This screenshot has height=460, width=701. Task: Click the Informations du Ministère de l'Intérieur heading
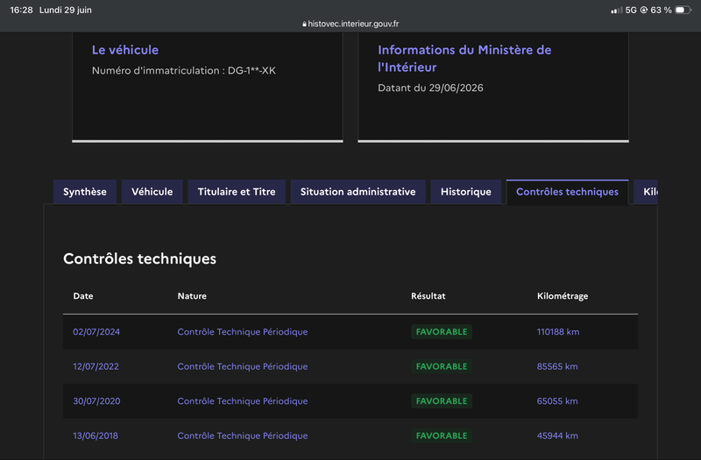click(464, 58)
